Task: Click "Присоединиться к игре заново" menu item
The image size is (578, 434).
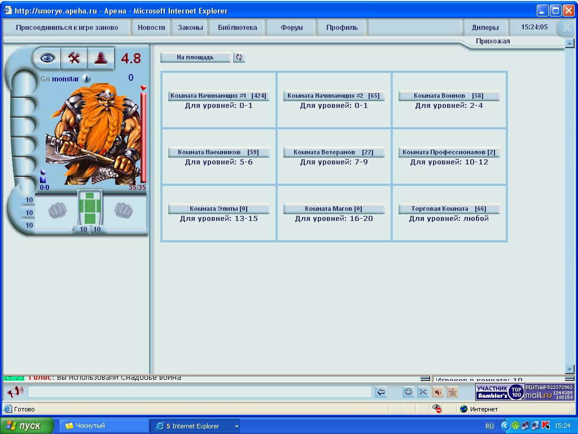Action: coord(67,27)
